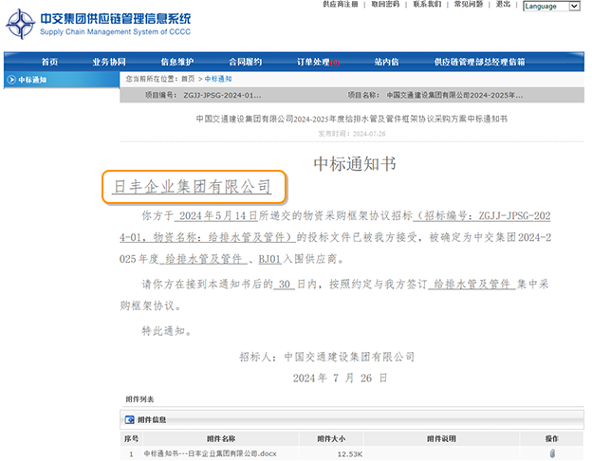This screenshot has width=592, height=461.
Task: Click 首页 in the breadcrumb path
Action: [x=188, y=79]
